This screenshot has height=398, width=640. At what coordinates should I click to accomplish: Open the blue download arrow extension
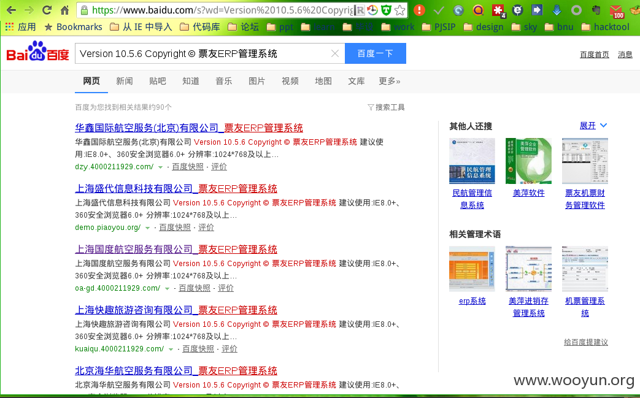557,10
